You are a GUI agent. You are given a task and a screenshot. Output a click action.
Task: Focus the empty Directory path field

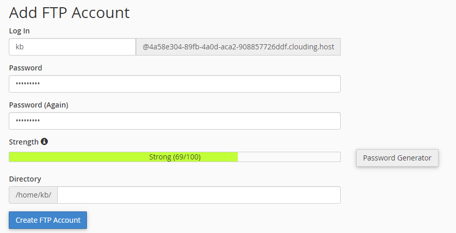pyautogui.click(x=199, y=195)
